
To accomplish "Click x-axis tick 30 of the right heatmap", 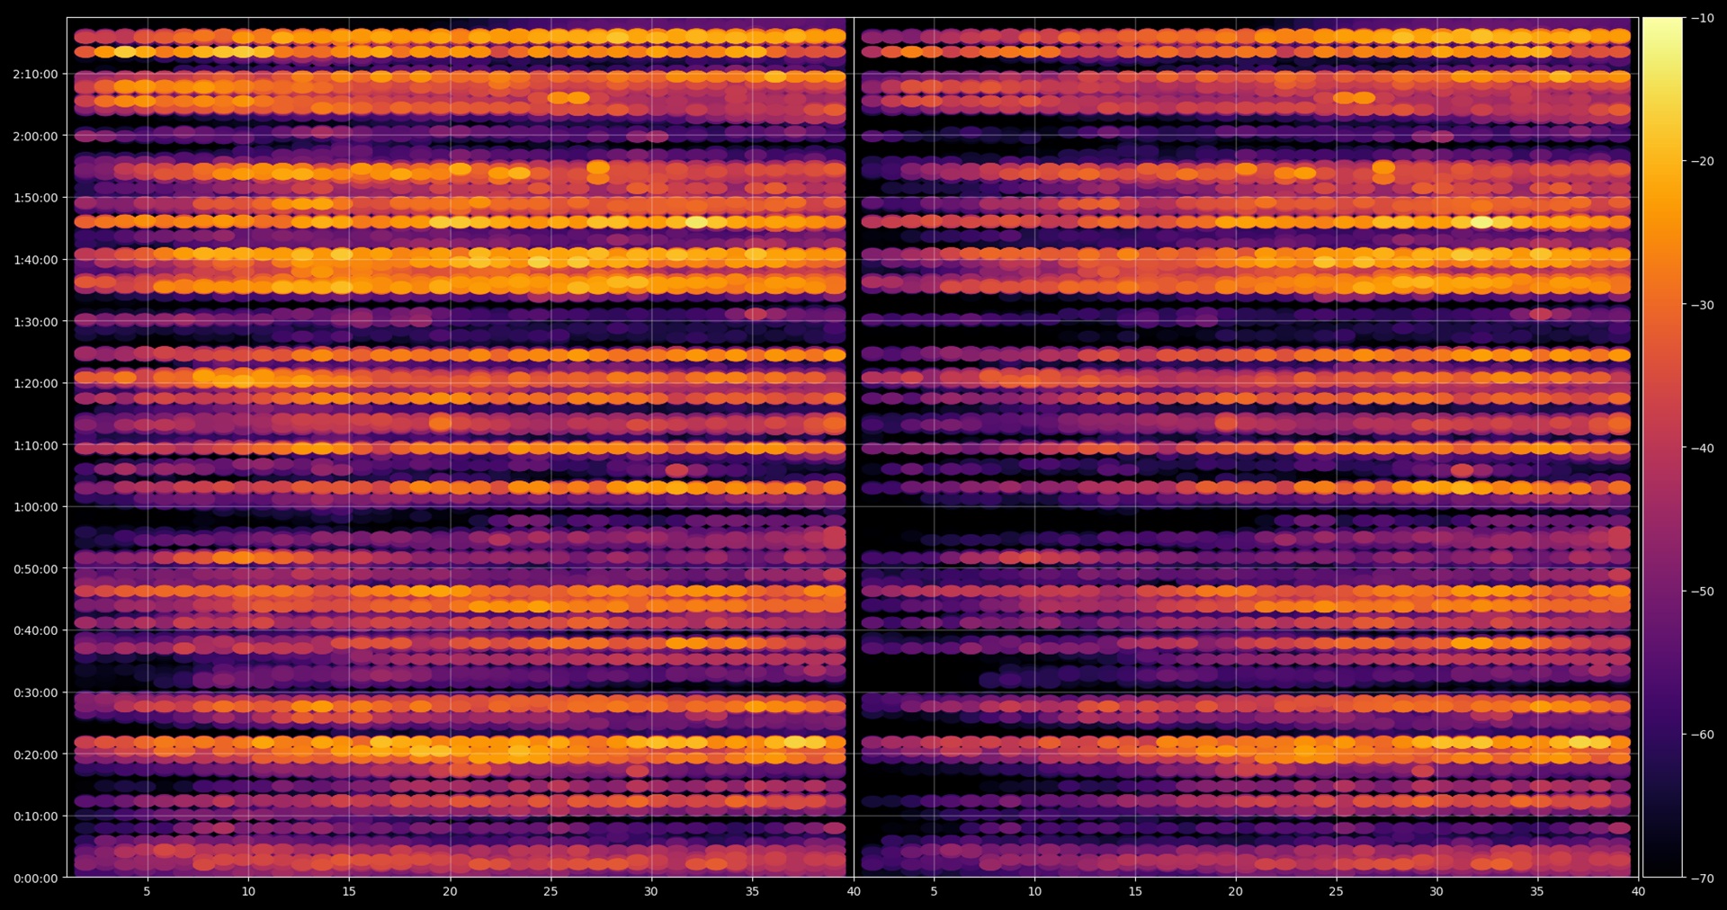I will click(x=1436, y=891).
